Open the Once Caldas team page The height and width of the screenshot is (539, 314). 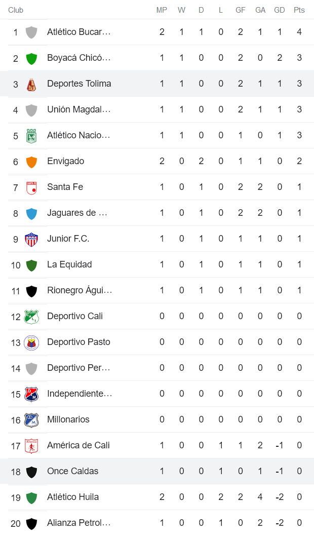click(72, 471)
